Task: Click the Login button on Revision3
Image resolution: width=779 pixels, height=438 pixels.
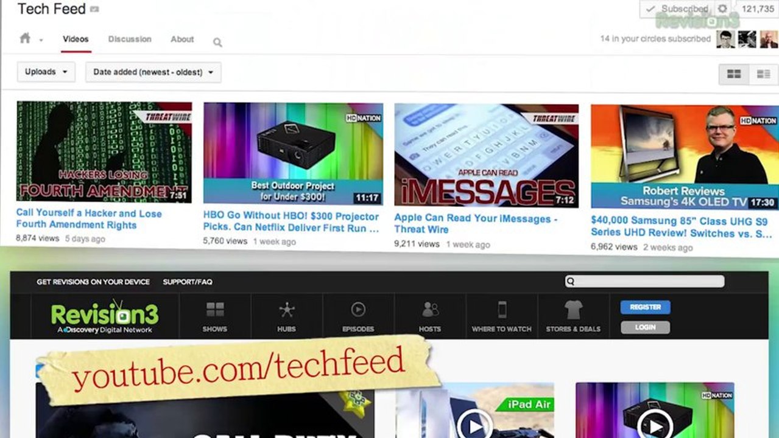Action: tap(646, 327)
